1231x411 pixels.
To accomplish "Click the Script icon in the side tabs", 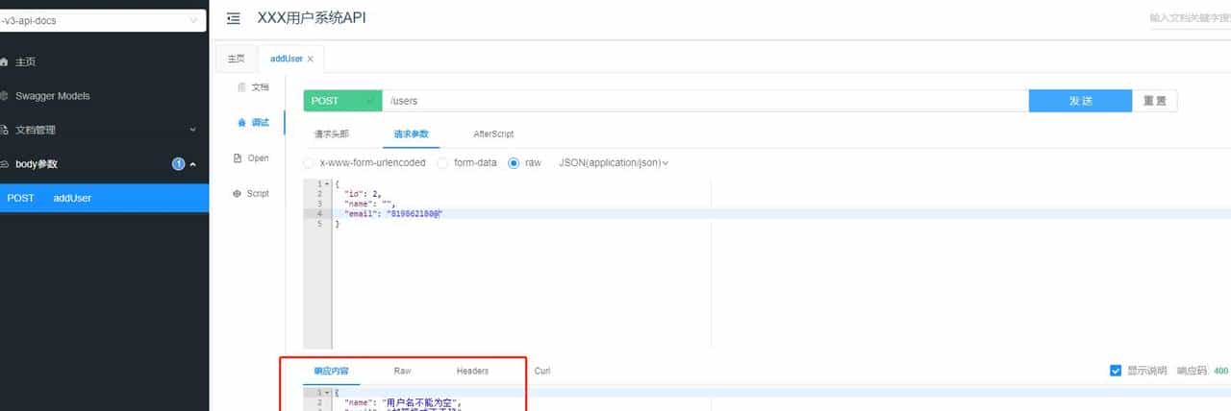I will point(238,194).
